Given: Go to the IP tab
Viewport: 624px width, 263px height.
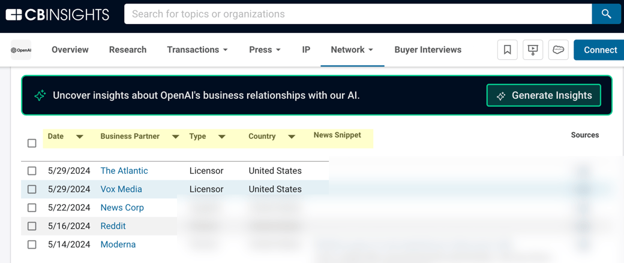Looking at the screenshot, I should click(306, 50).
